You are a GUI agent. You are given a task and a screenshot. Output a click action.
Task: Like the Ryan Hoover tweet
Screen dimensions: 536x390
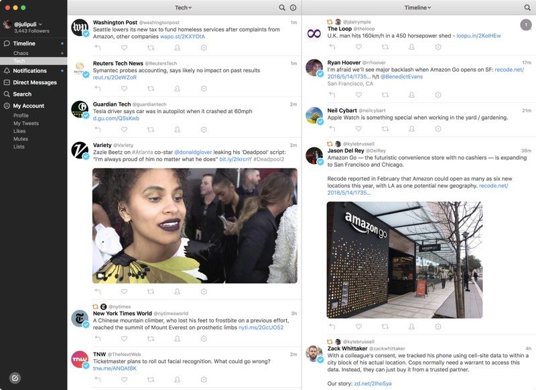[358, 95]
